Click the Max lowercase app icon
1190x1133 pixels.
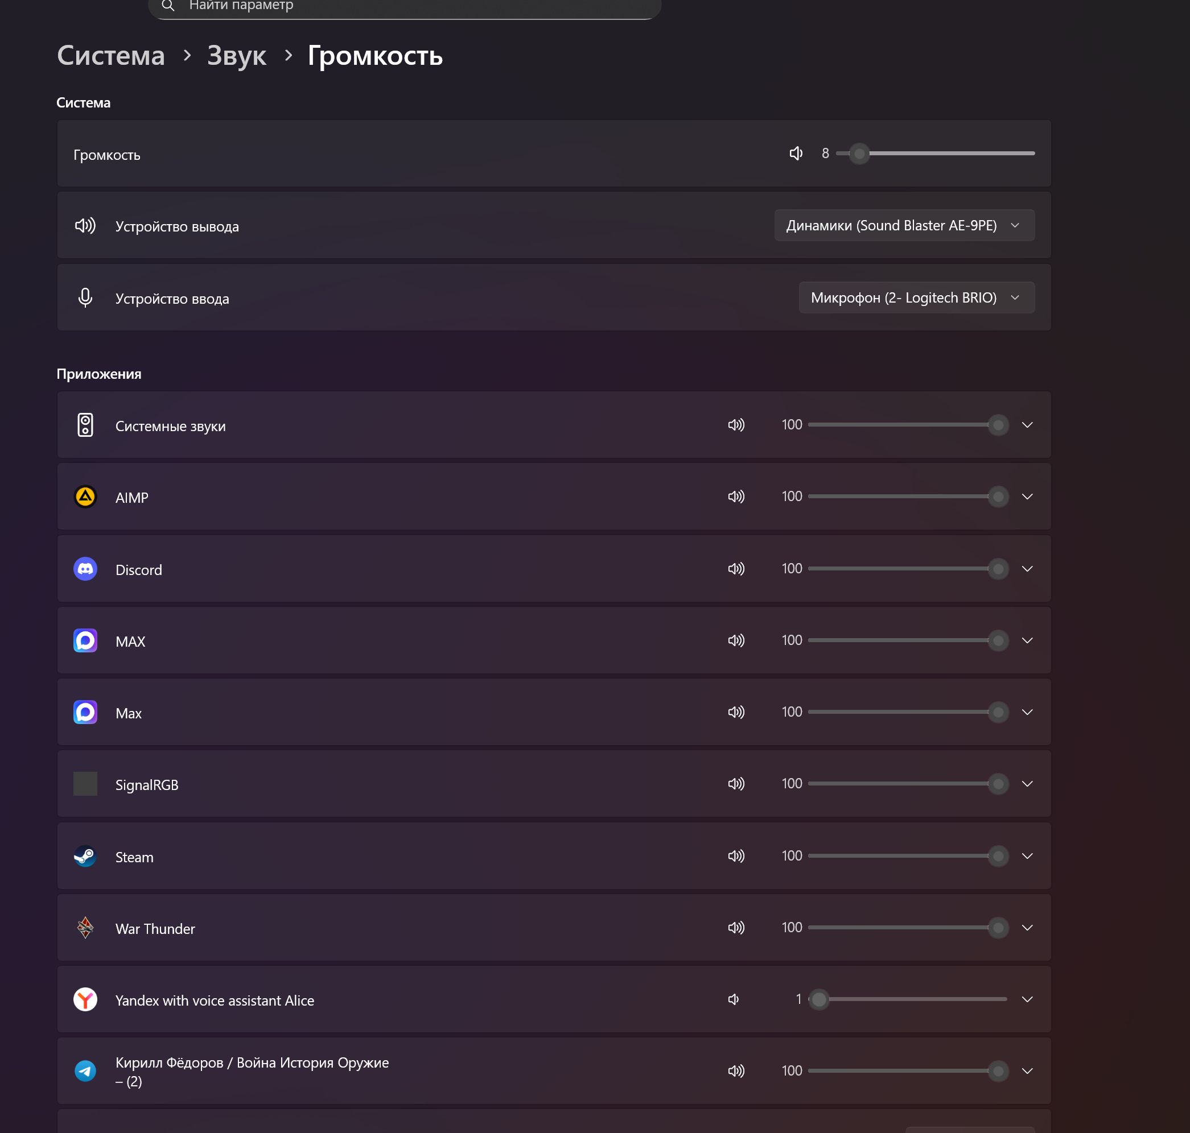85,712
